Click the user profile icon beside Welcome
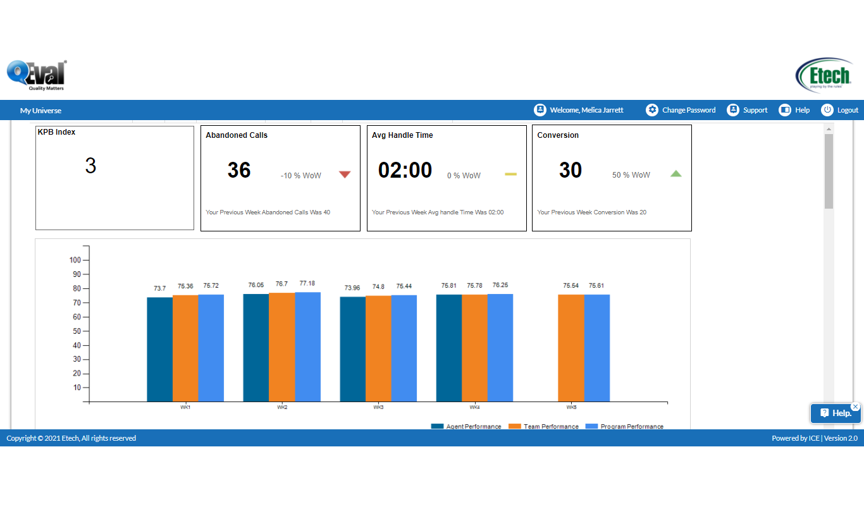 pyautogui.click(x=540, y=110)
